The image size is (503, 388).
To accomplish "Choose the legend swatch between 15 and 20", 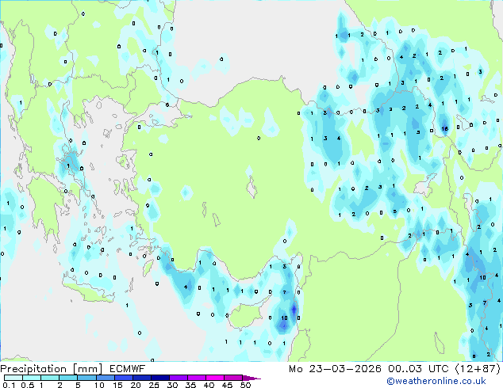I will point(123,378).
